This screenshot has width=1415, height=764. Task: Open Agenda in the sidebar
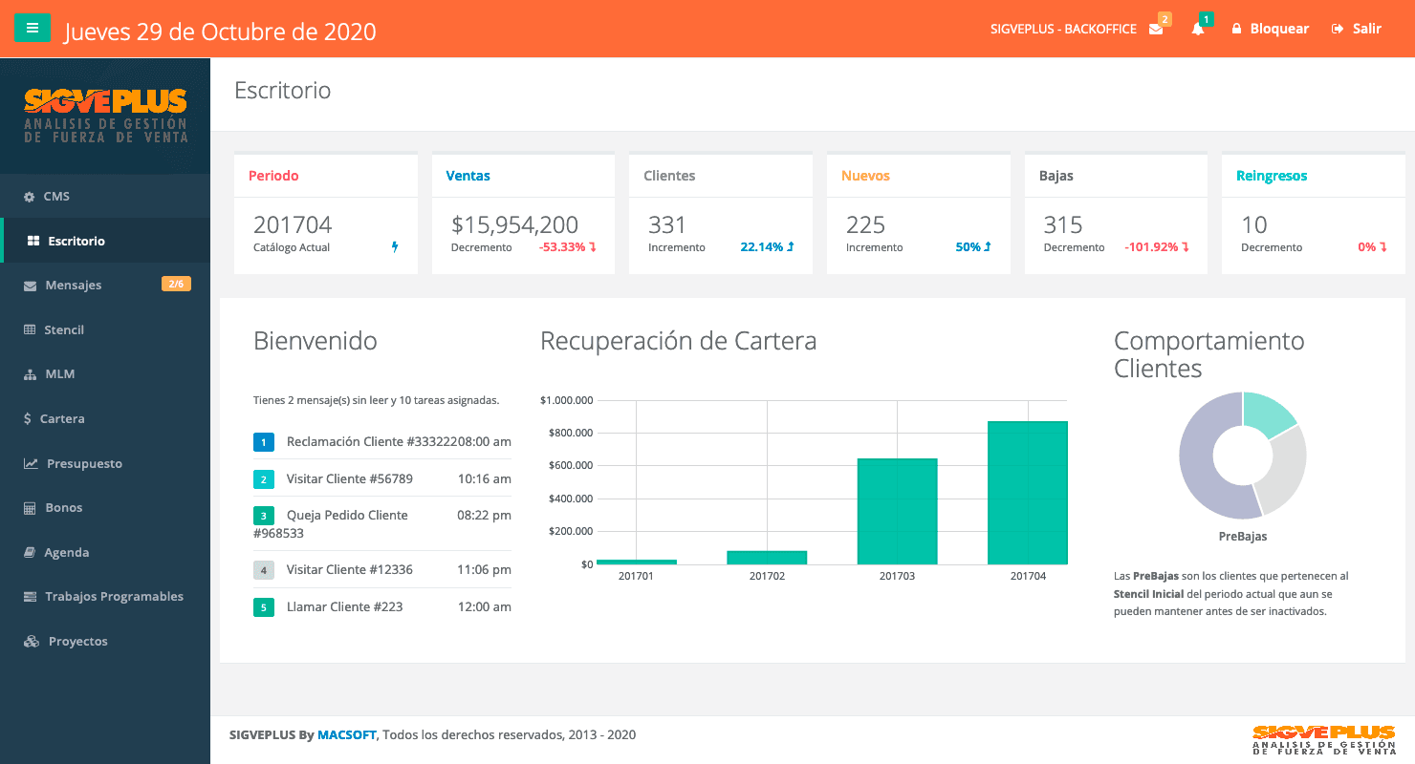click(x=66, y=553)
